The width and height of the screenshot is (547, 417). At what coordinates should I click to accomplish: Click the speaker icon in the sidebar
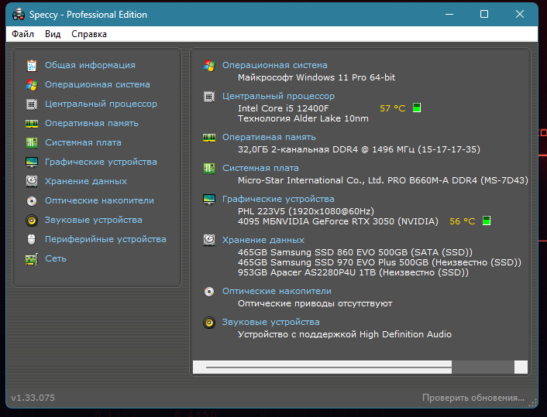point(32,220)
